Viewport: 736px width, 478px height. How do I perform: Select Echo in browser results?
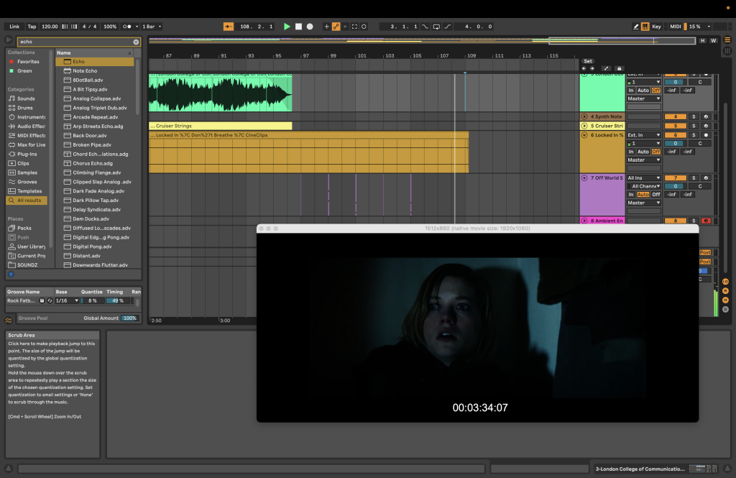(95, 62)
